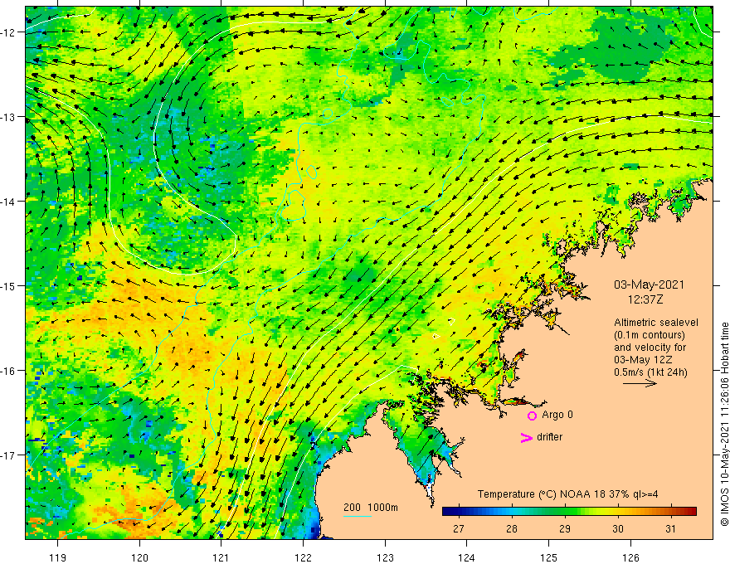Click the 0.5m/s velocity scale arrow
Image resolution: width=730 pixels, height=564 pixels.
(x=640, y=383)
